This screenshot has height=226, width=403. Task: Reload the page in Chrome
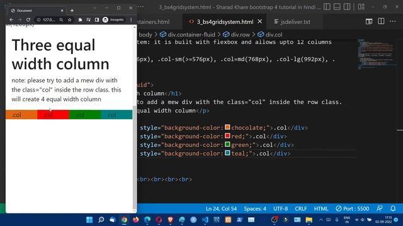click(x=28, y=19)
